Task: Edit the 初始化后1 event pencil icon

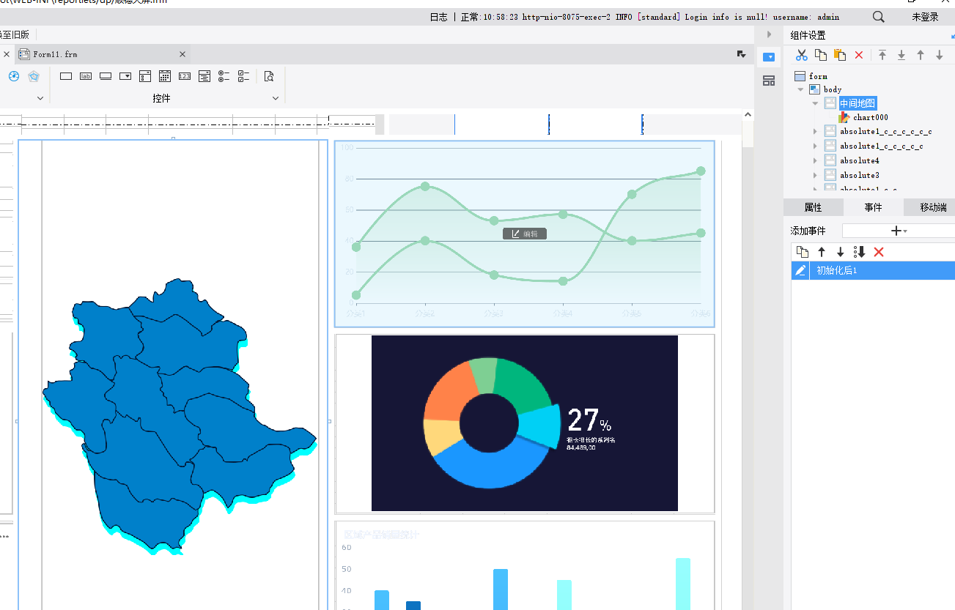Action: (800, 270)
